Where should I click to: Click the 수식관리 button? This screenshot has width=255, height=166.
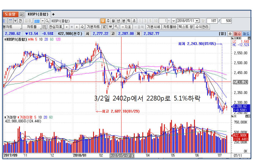tap(202, 27)
